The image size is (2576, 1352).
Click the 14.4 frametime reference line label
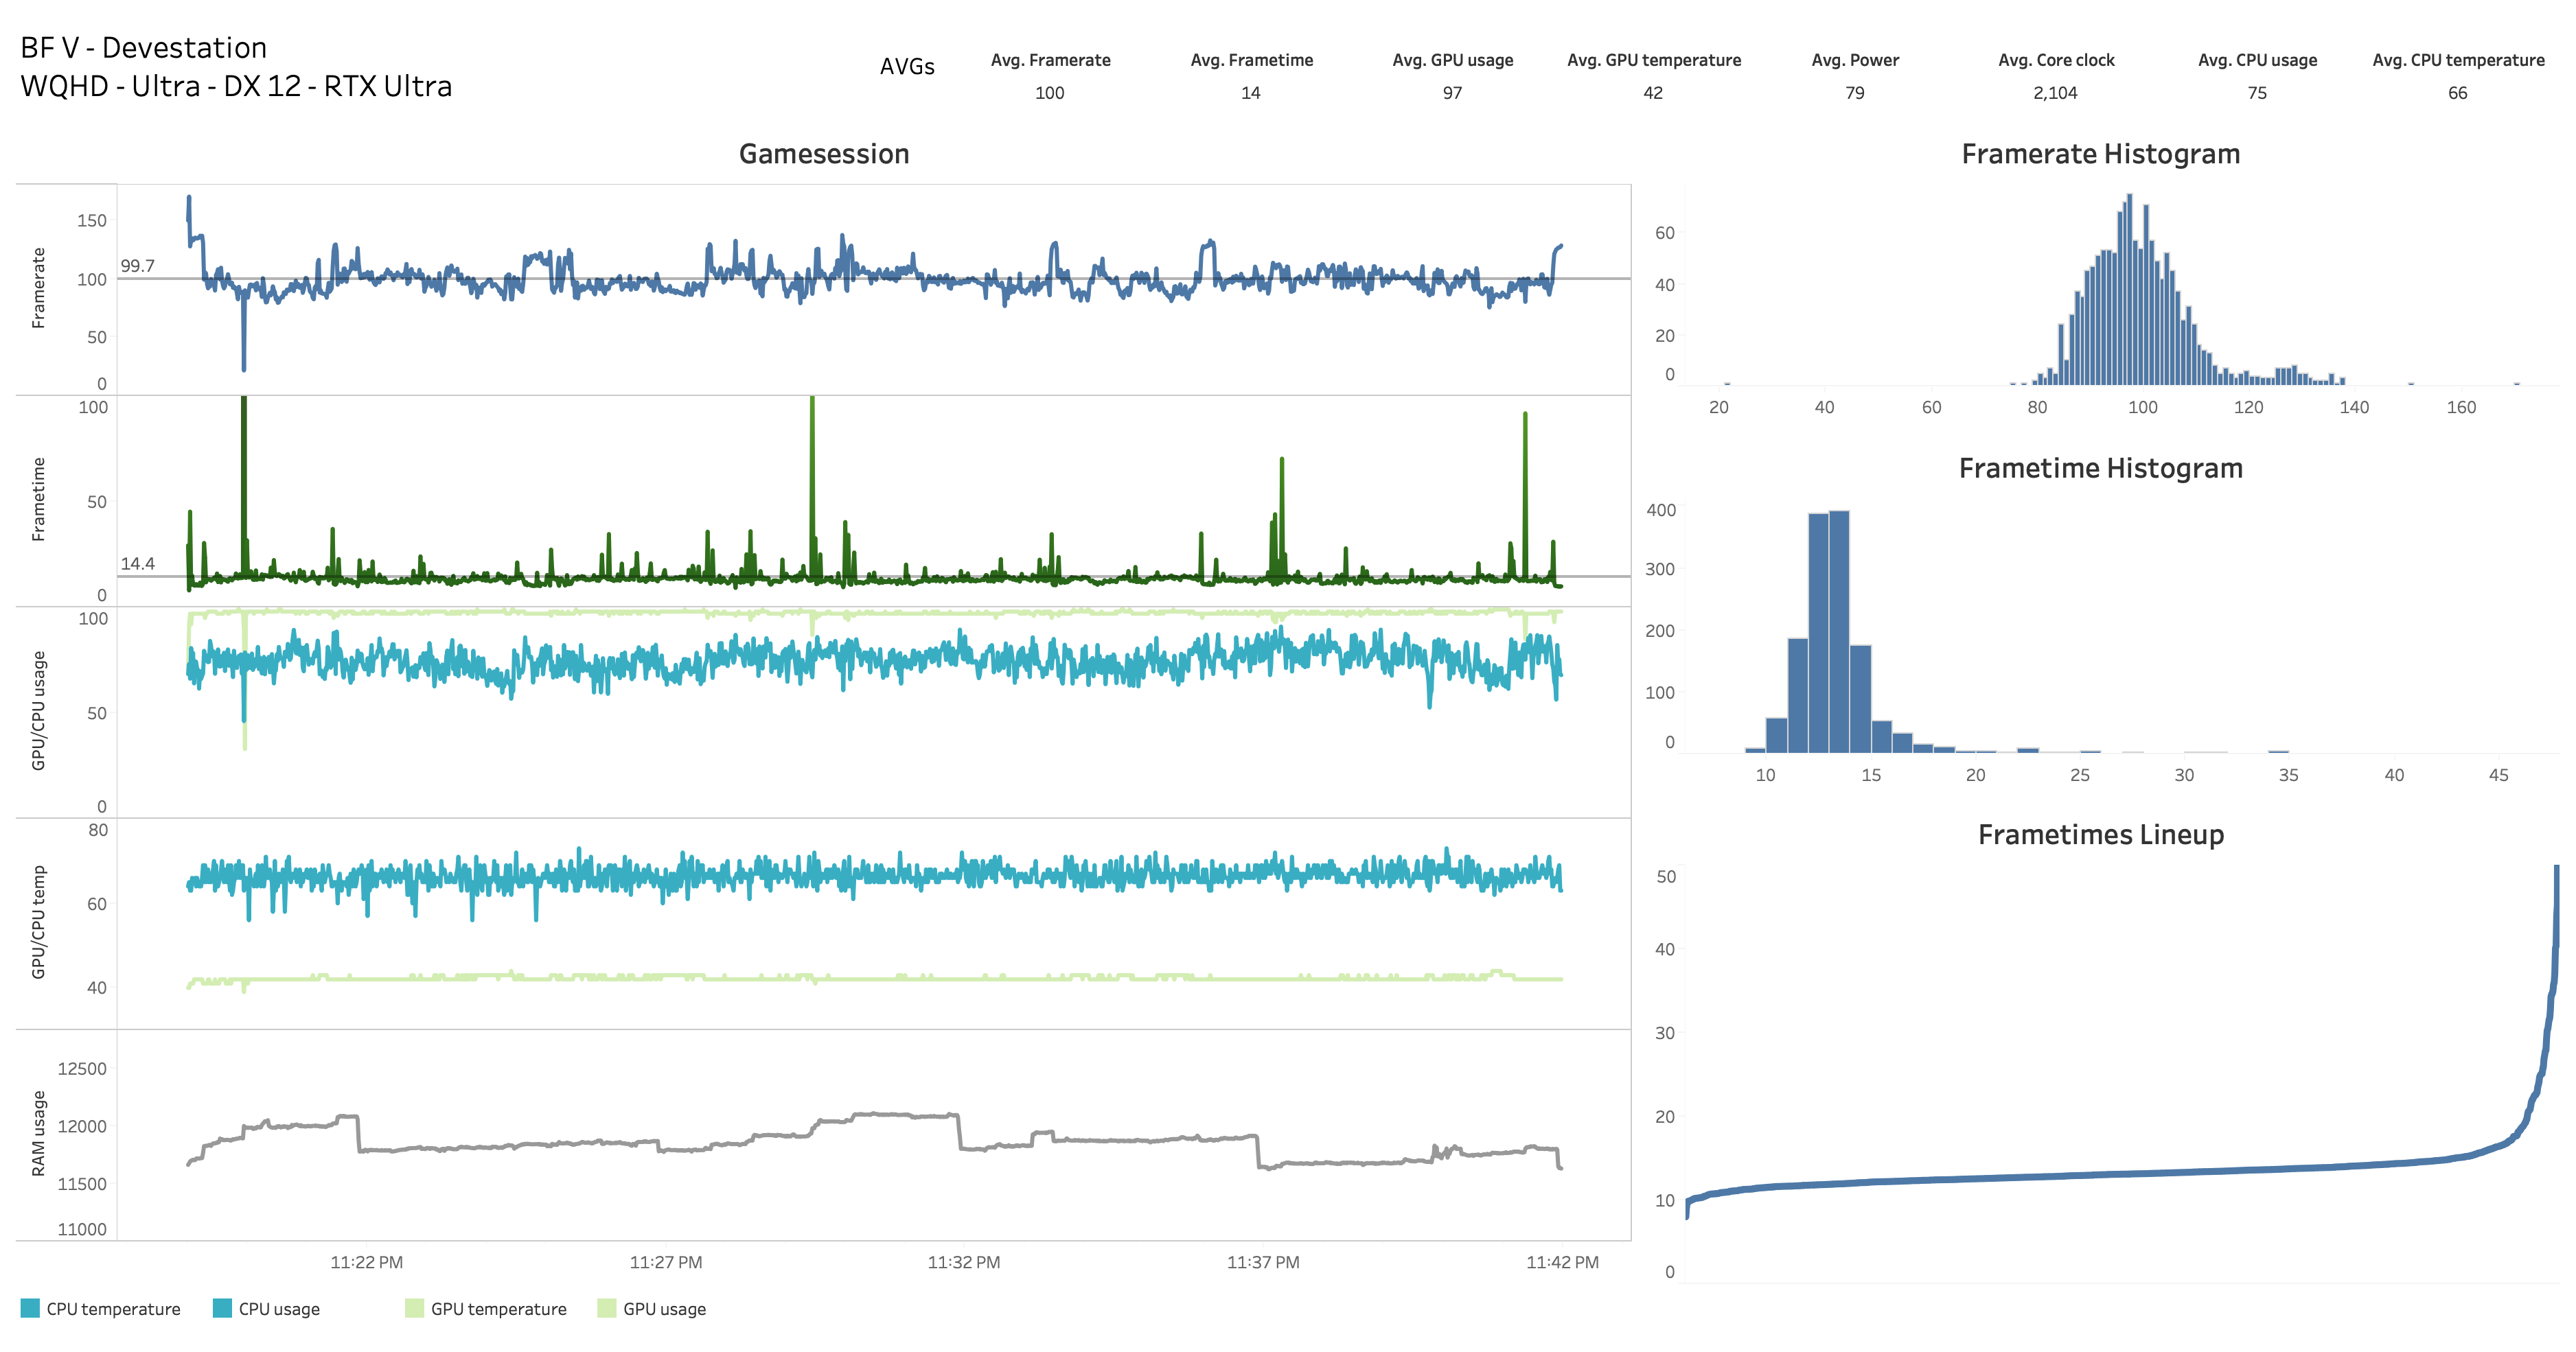(138, 563)
